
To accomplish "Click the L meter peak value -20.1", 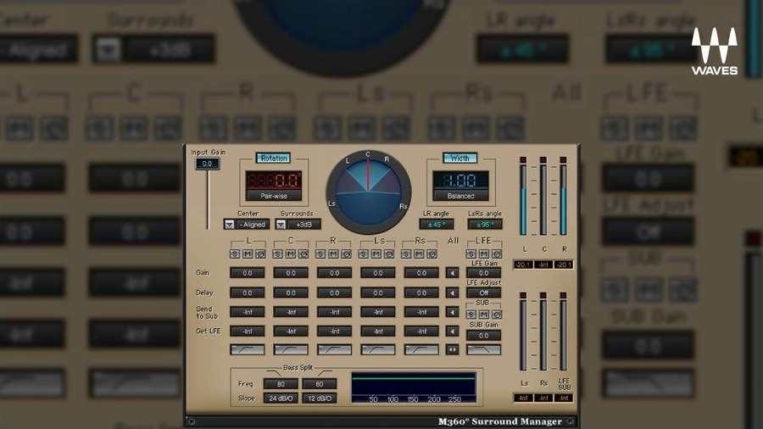I will coord(523,265).
